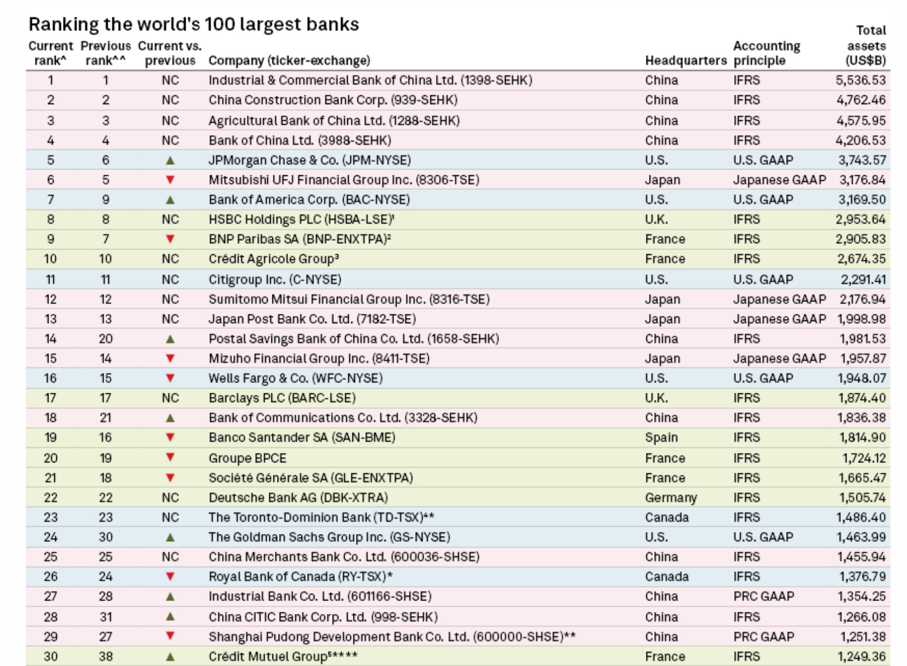Select 'Deutsche Bank AG (DBK-XTRA)' cell
This screenshot has width=907, height=666.
[298, 497]
